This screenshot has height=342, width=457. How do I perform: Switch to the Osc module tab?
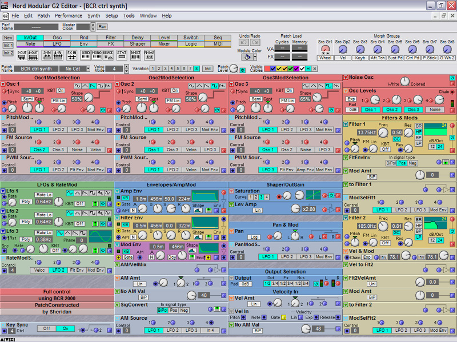click(x=57, y=38)
